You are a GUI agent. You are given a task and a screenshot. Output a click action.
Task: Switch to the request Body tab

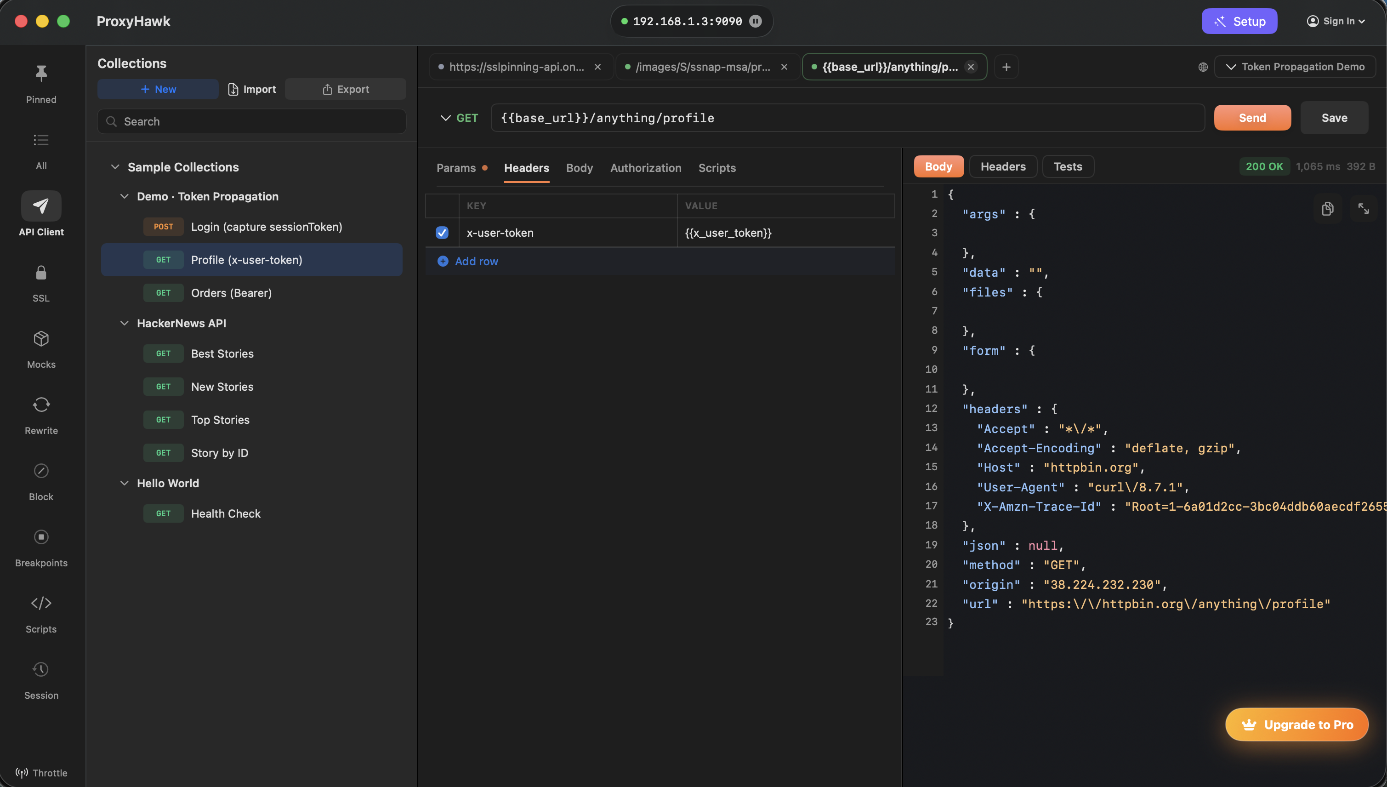pos(579,168)
